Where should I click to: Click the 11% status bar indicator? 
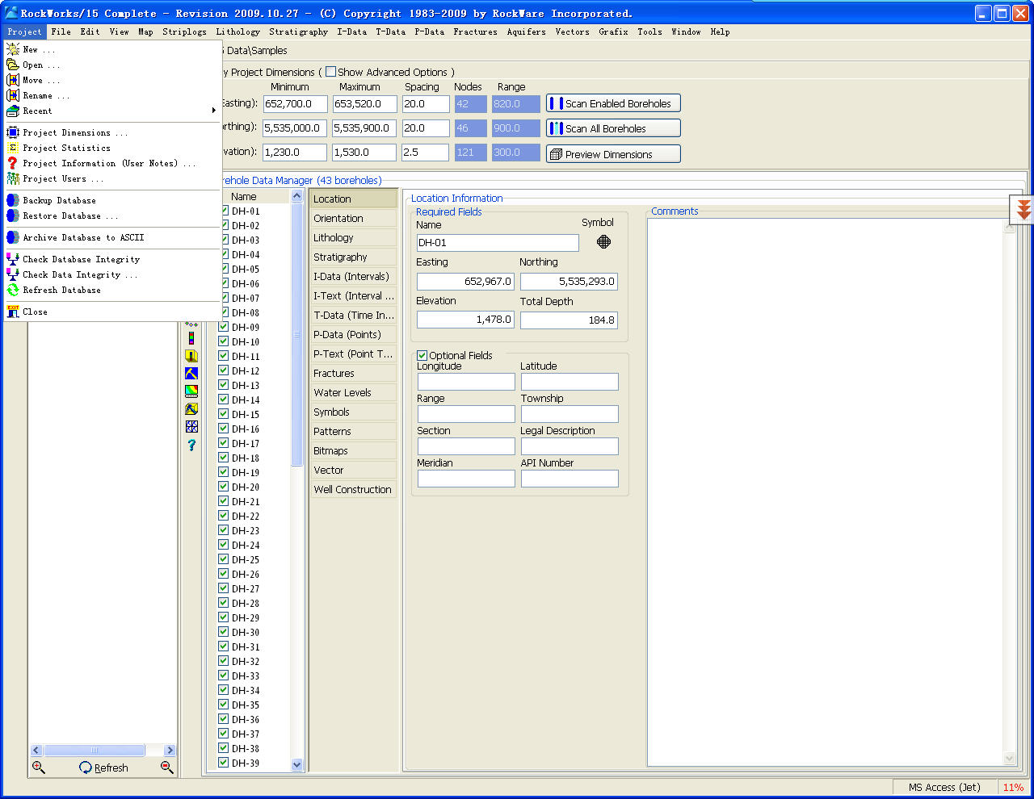coord(1013,787)
